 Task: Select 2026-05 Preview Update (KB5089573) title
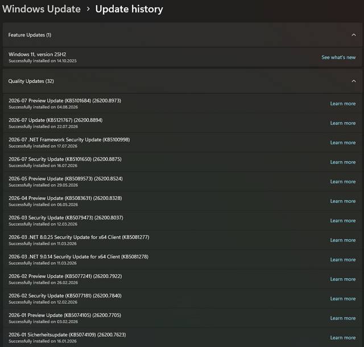click(65, 179)
